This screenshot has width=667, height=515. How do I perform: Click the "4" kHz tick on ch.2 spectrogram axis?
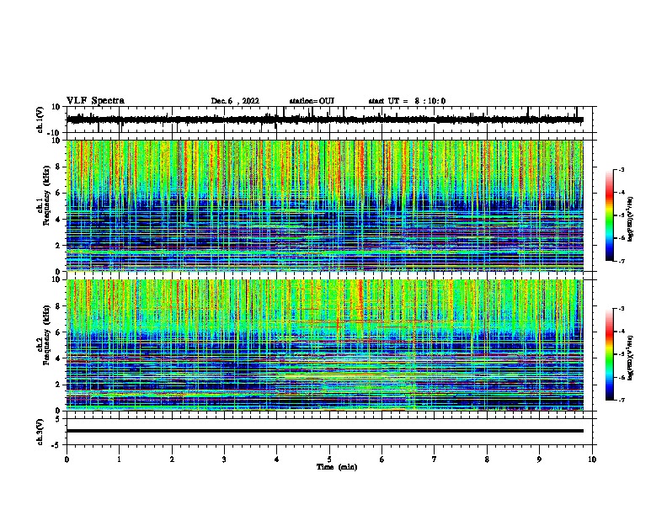(x=59, y=358)
